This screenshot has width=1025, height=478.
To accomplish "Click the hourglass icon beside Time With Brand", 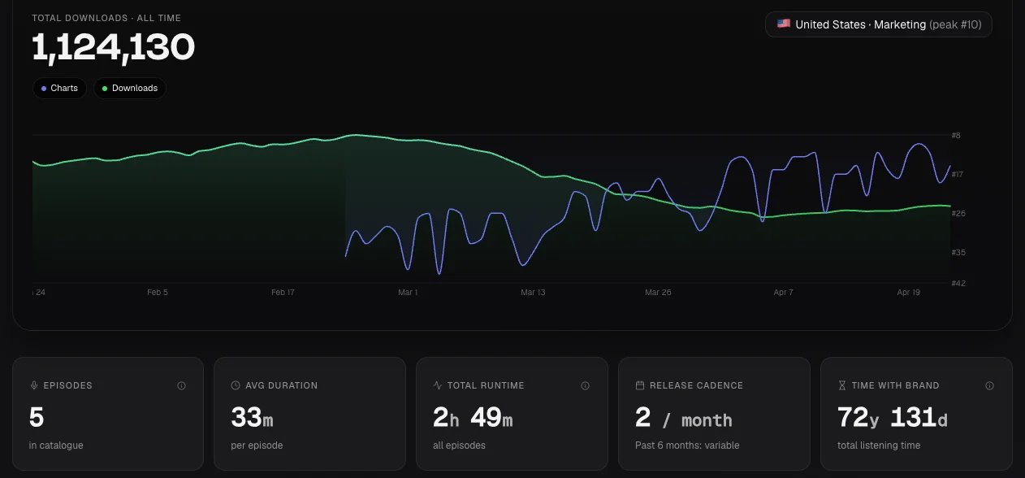I will pyautogui.click(x=842, y=385).
